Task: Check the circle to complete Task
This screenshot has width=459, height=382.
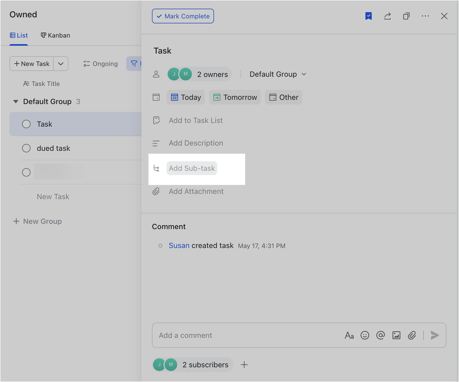Action: pyautogui.click(x=26, y=124)
